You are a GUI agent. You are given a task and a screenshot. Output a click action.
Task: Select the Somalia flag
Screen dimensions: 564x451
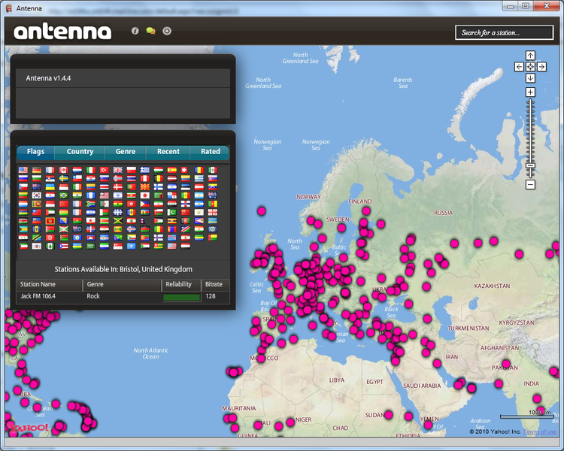(132, 246)
